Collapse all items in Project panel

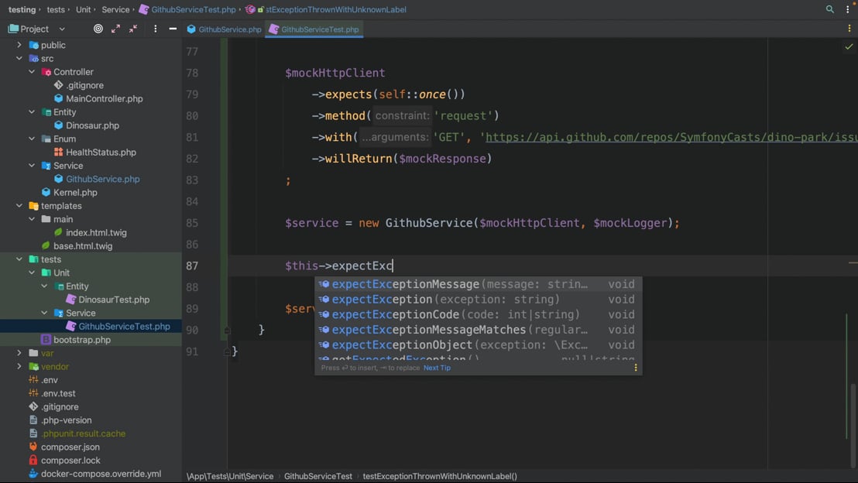(x=133, y=29)
